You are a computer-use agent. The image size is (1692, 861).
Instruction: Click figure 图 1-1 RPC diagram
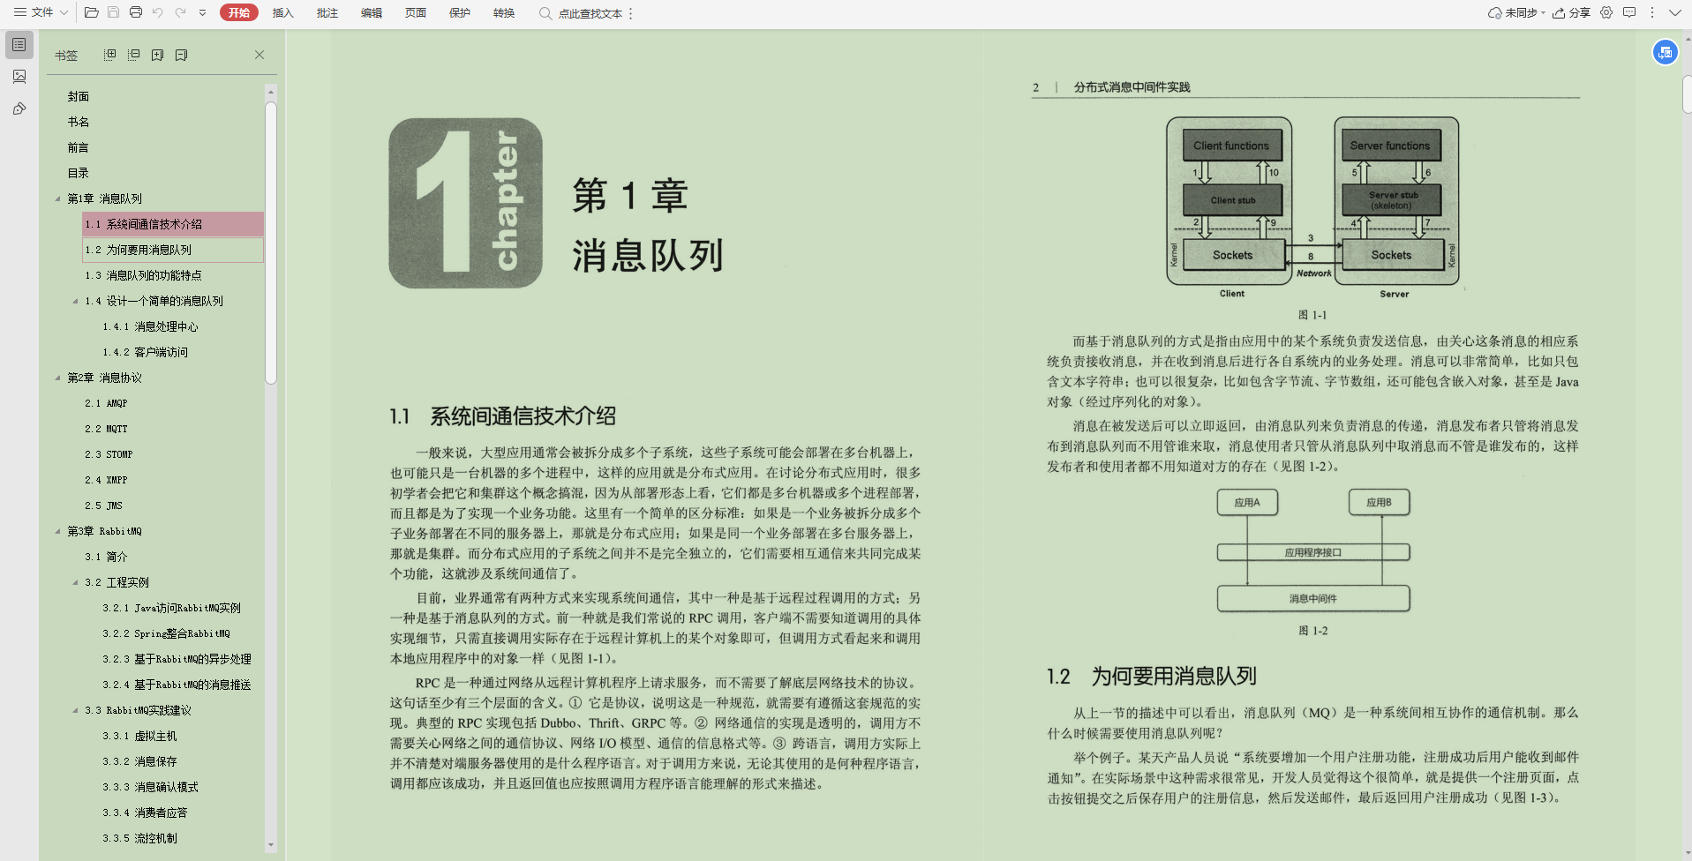coord(1312,208)
